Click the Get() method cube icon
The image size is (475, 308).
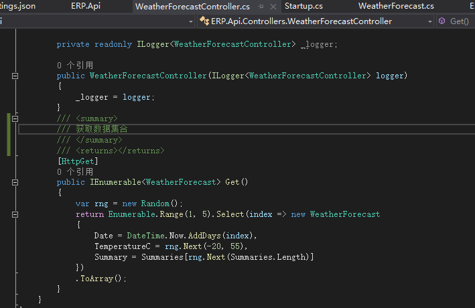click(442, 21)
